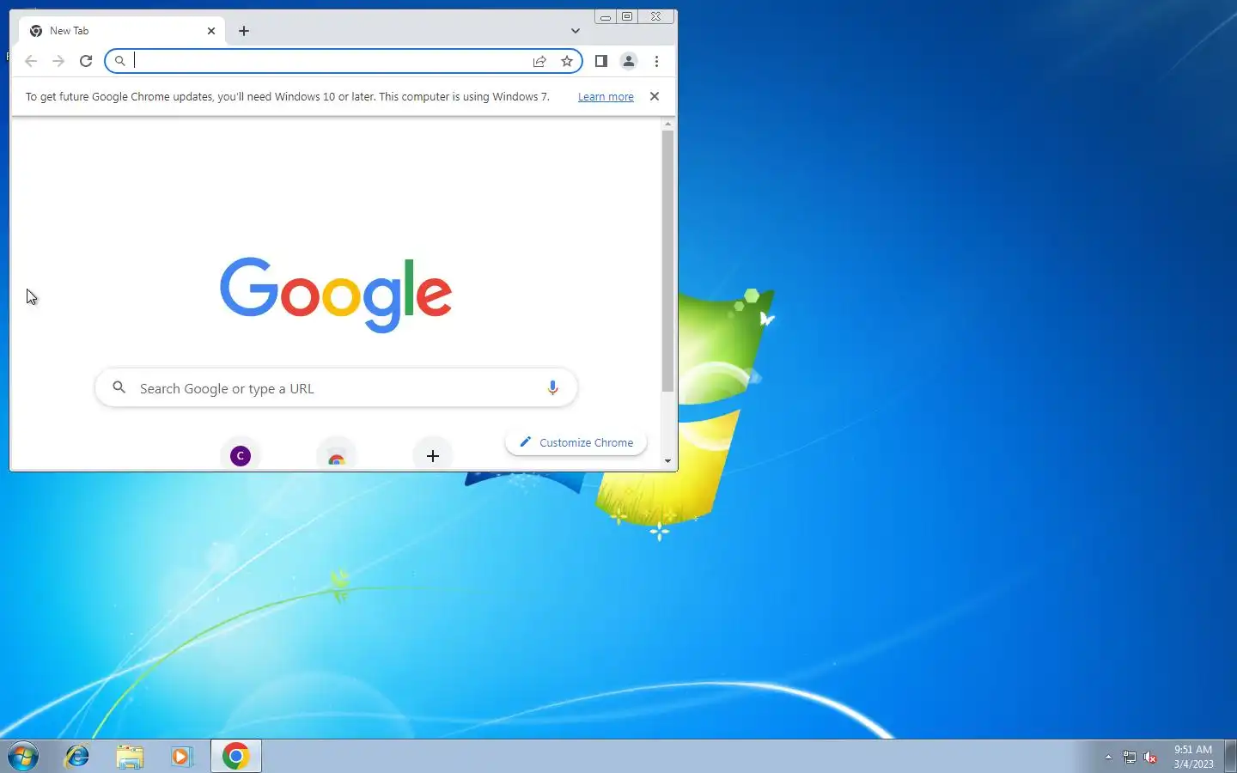Maximize the Chrome window
The image size is (1237, 773).
pyautogui.click(x=627, y=16)
